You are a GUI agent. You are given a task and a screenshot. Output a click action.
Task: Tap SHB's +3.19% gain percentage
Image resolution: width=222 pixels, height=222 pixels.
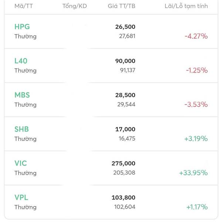tap(196, 139)
